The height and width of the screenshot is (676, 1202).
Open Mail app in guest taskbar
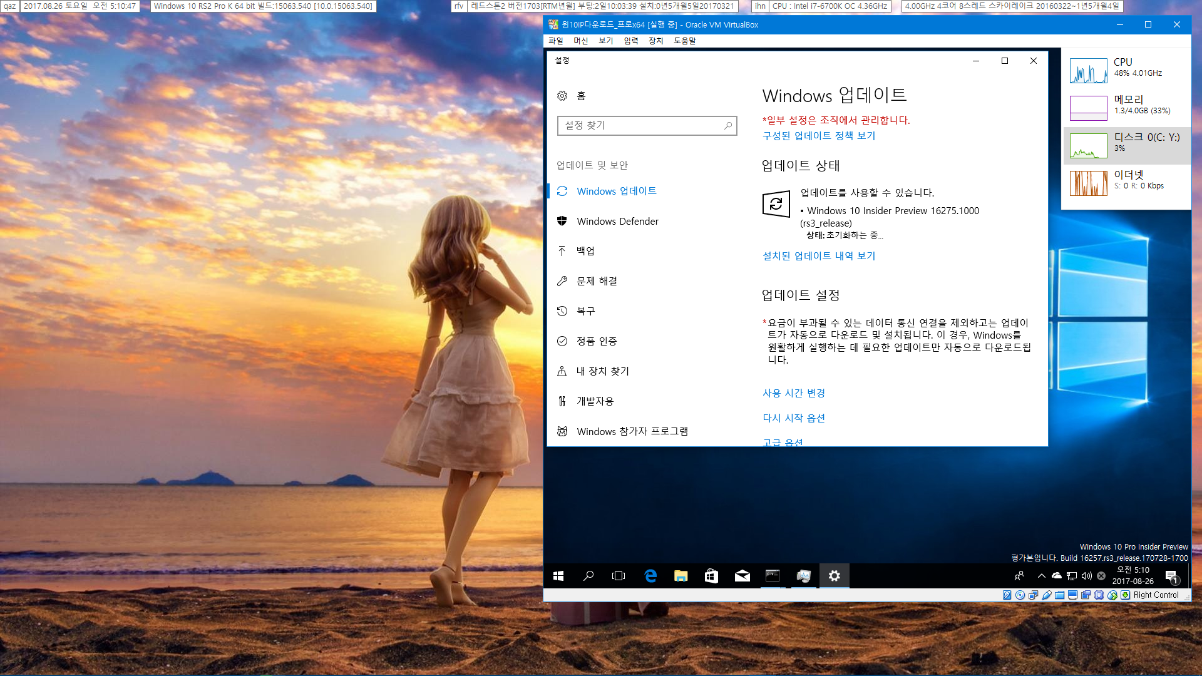tap(742, 576)
